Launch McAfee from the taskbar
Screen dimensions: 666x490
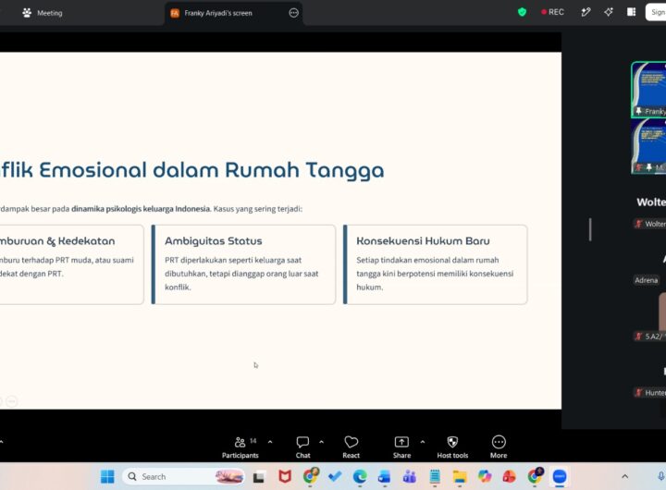point(285,476)
